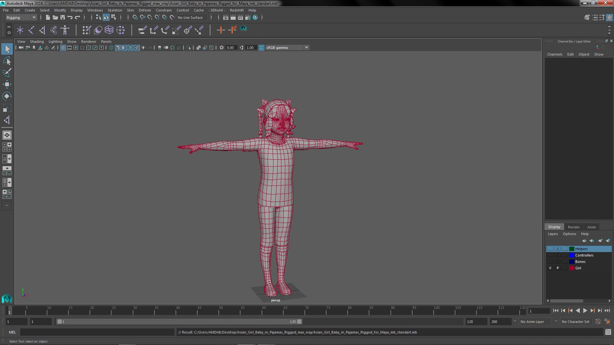Activate the Lasso select tool
614x345 pixels.
(x=7, y=61)
